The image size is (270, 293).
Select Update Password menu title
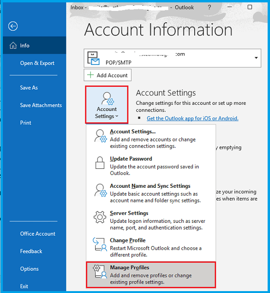pyautogui.click(x=131, y=159)
